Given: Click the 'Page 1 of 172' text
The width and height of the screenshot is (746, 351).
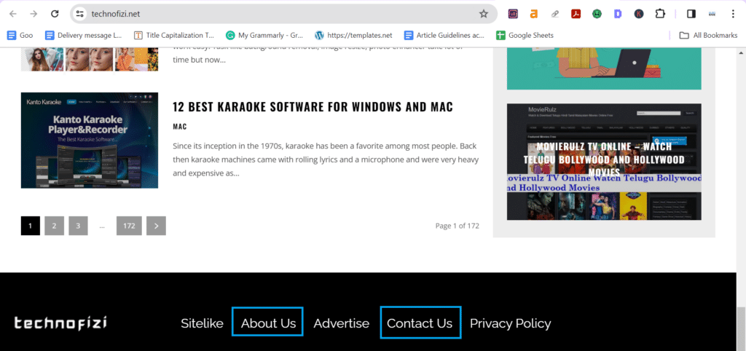Looking at the screenshot, I should (458, 226).
